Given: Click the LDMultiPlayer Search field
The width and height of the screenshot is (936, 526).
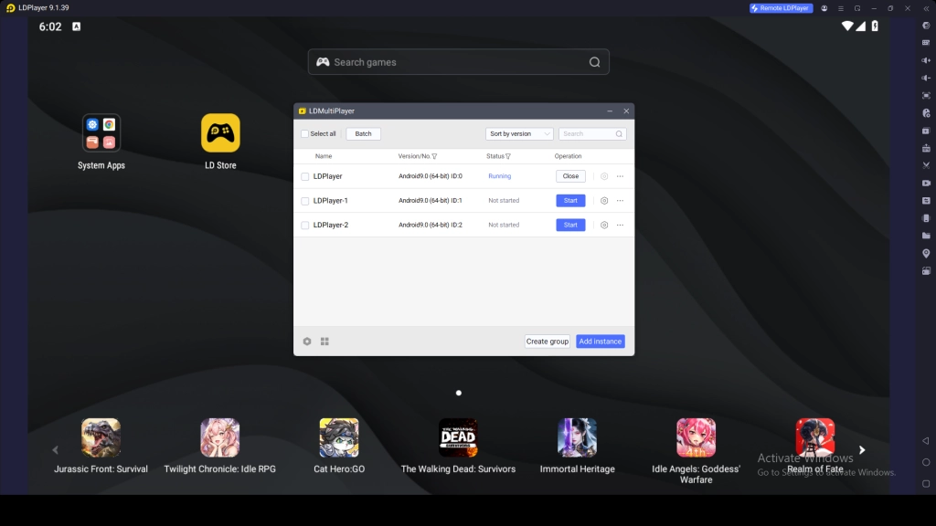Looking at the screenshot, I should [x=592, y=133].
